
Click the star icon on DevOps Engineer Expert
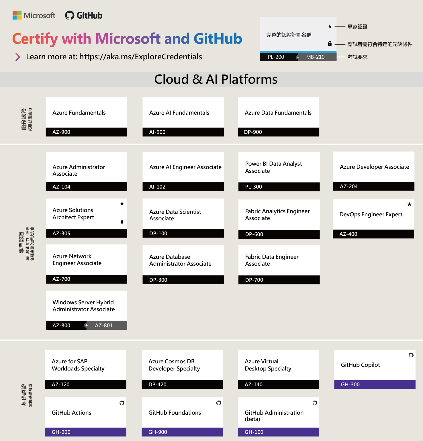409,204
